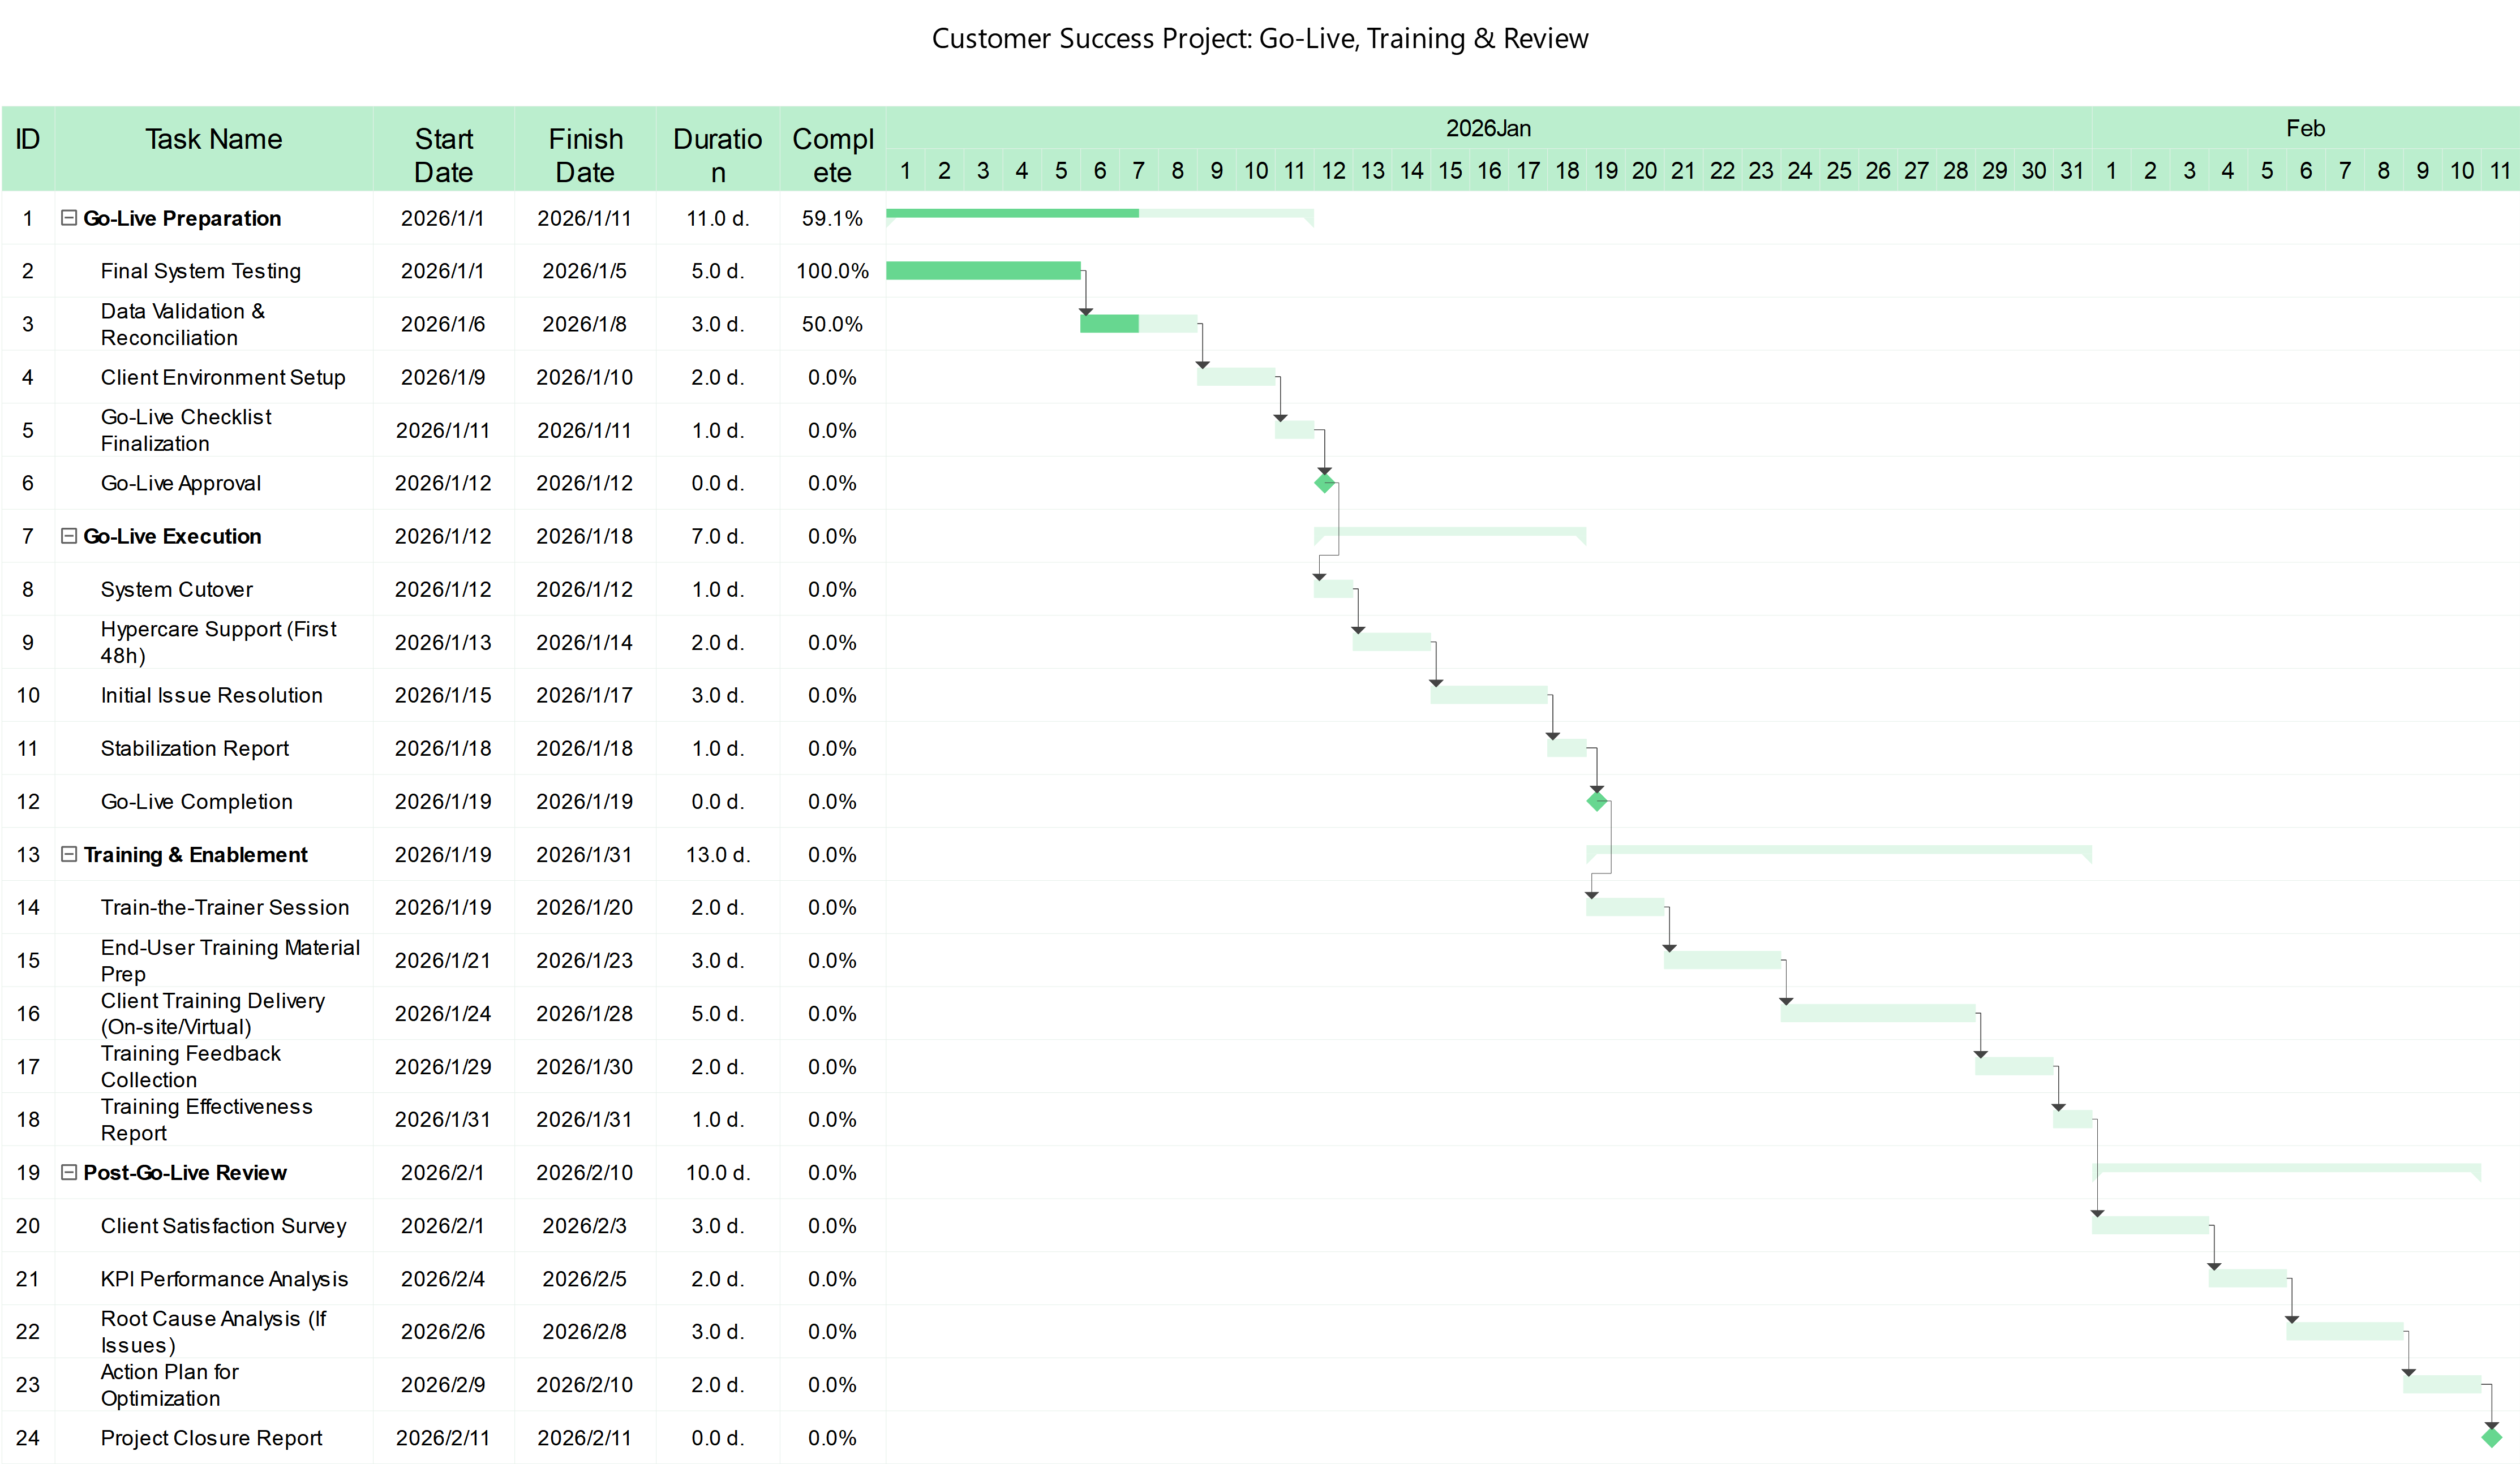Screen dimensions: 2520x1464
Task: Click the Go-Live Completion milestone diamond
Action: pos(1597,802)
